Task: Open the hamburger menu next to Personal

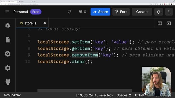Action: coord(7,12)
